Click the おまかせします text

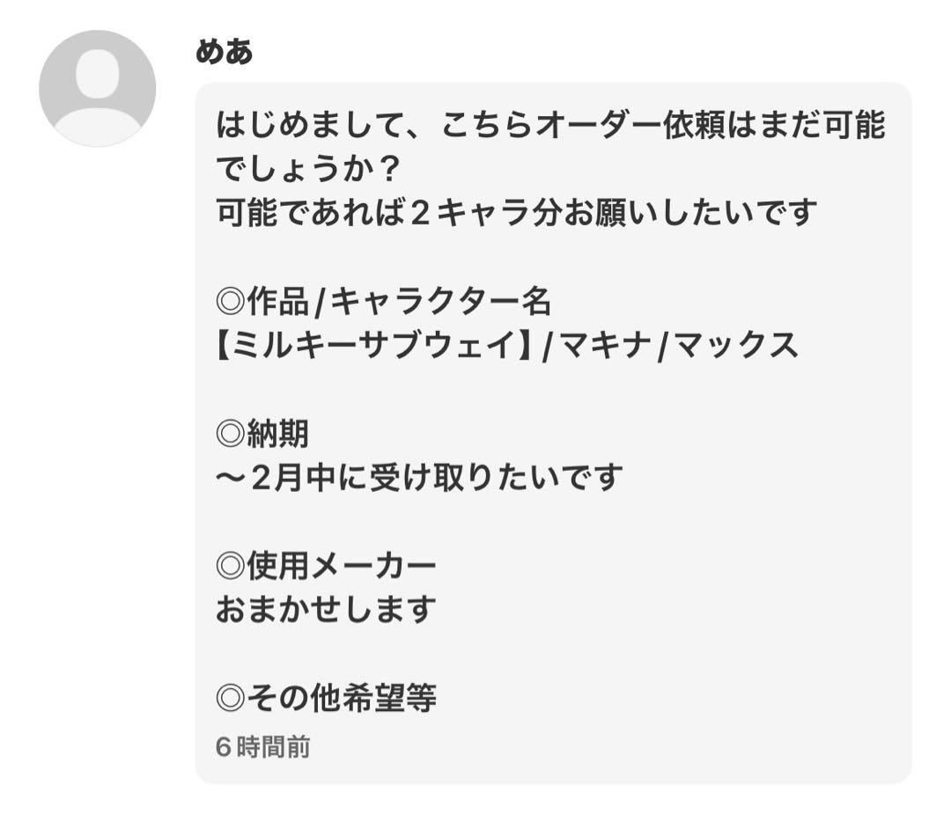326,608
